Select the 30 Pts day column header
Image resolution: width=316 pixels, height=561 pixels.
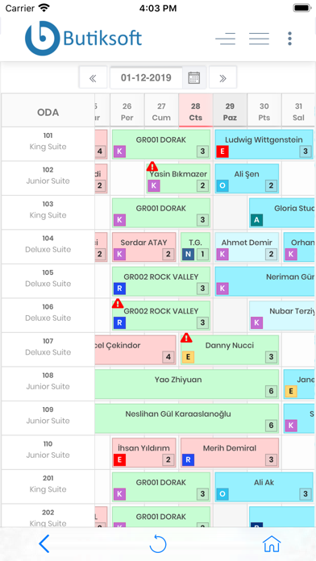point(264,111)
